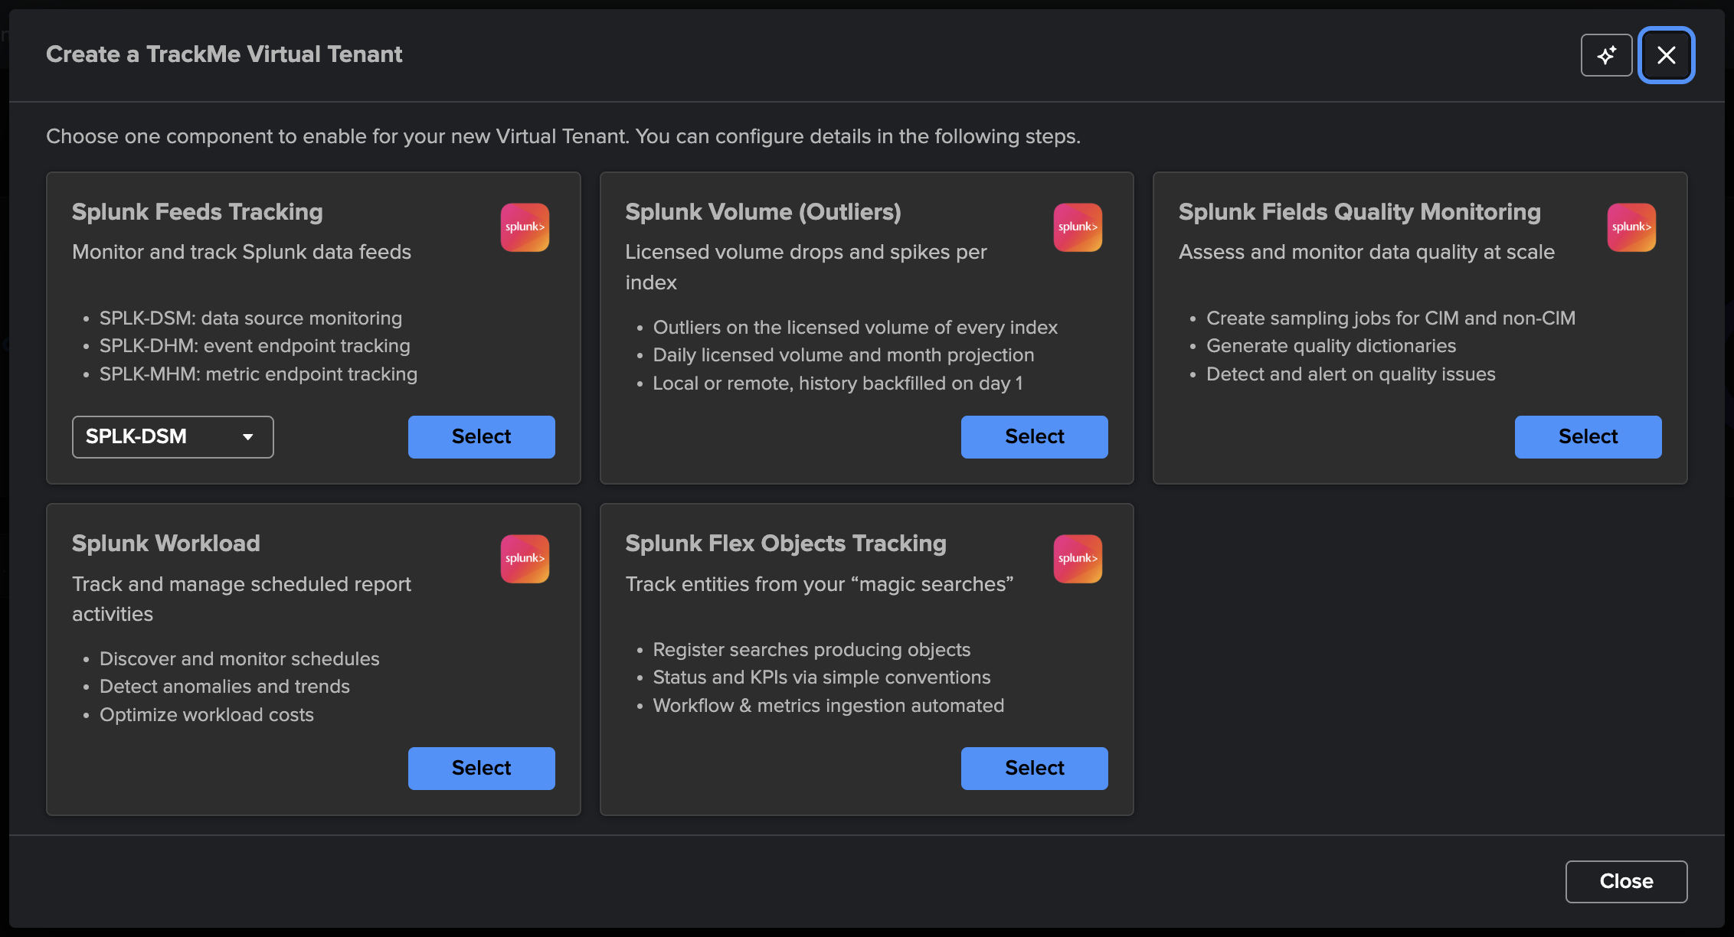This screenshot has width=1734, height=937.
Task: Click the 'Choose one component to enable' instruction
Action: pyautogui.click(x=563, y=136)
